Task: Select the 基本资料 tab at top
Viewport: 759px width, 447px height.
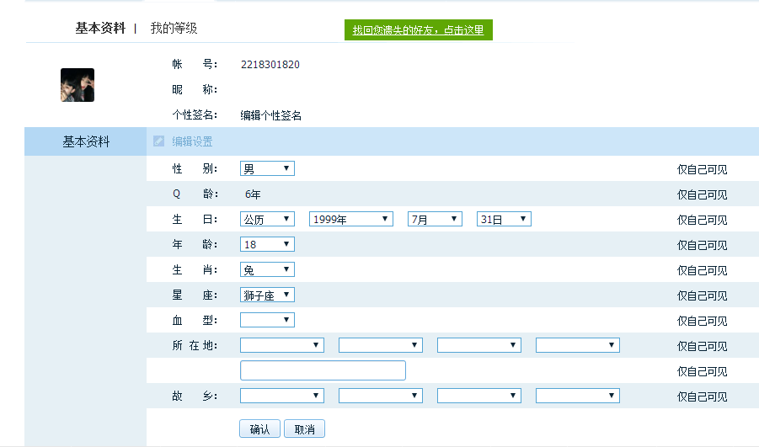Action: tap(99, 28)
